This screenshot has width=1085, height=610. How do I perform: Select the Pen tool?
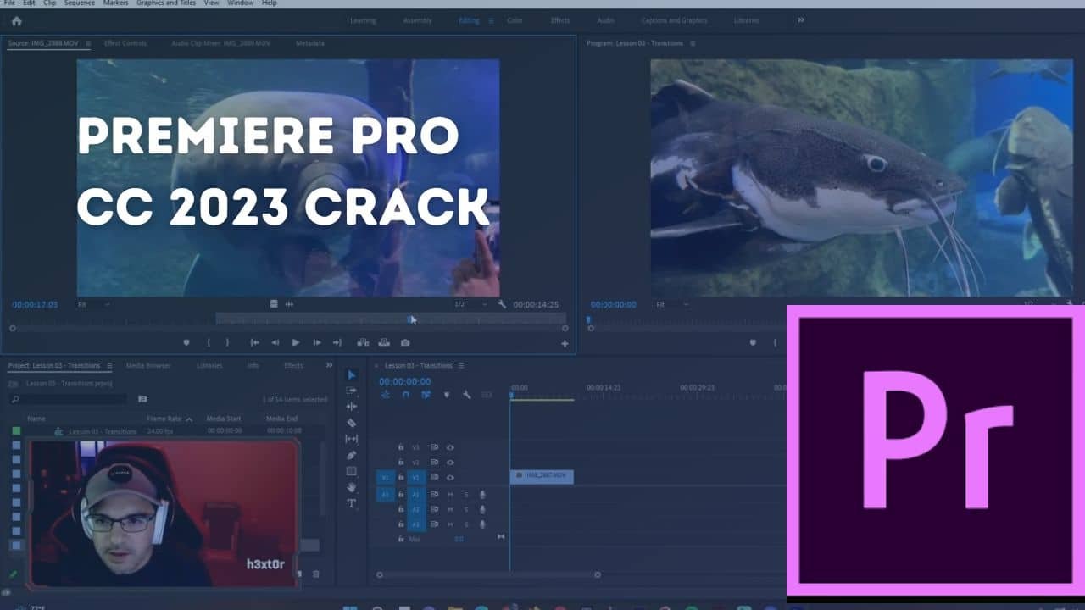[352, 455]
